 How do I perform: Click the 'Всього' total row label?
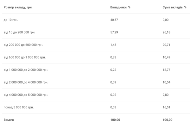[x=9, y=120]
